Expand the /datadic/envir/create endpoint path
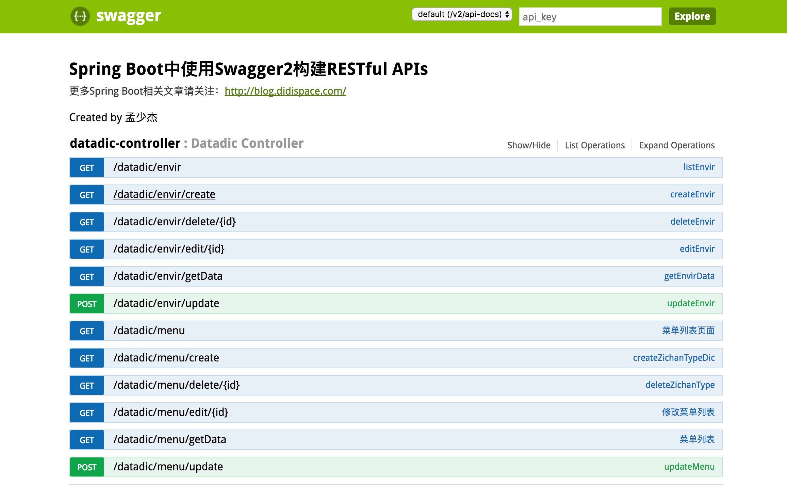 164,194
